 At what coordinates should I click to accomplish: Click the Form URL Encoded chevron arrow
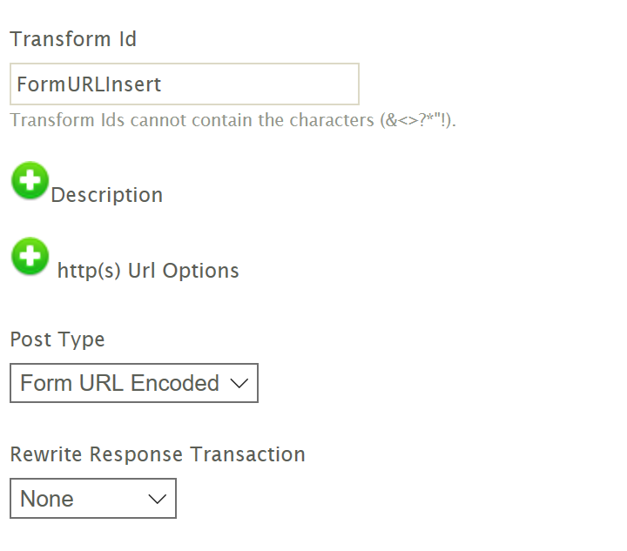pyautogui.click(x=239, y=383)
